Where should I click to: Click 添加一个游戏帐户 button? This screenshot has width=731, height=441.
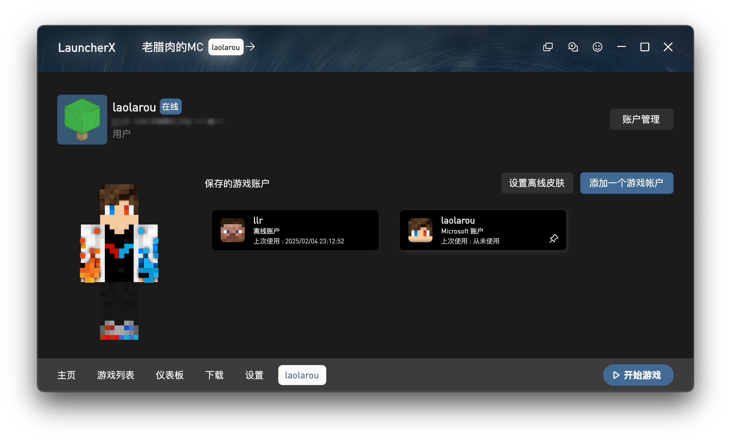tap(627, 183)
